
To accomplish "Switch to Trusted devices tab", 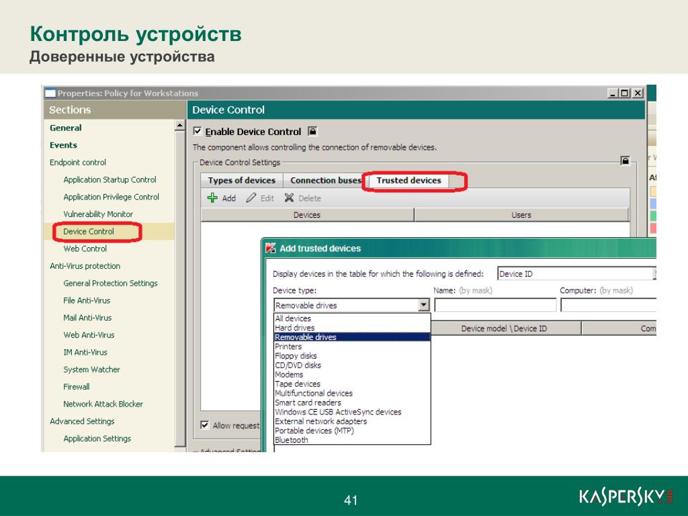I will (409, 180).
